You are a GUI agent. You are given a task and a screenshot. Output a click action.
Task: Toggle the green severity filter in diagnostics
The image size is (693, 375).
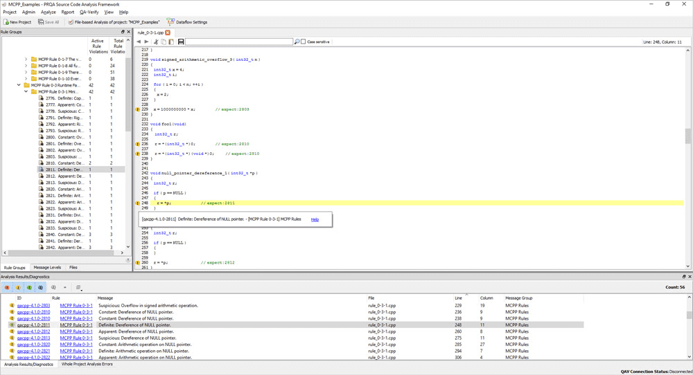click(x=30, y=287)
